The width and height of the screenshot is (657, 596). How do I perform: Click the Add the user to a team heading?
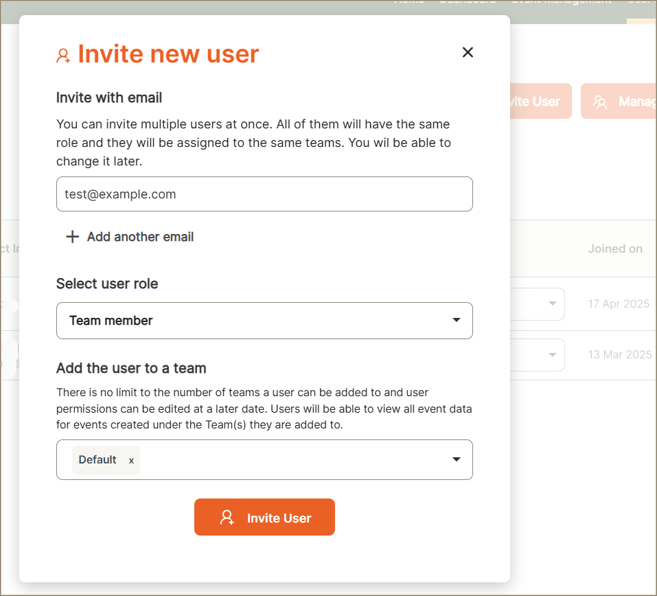coord(131,368)
